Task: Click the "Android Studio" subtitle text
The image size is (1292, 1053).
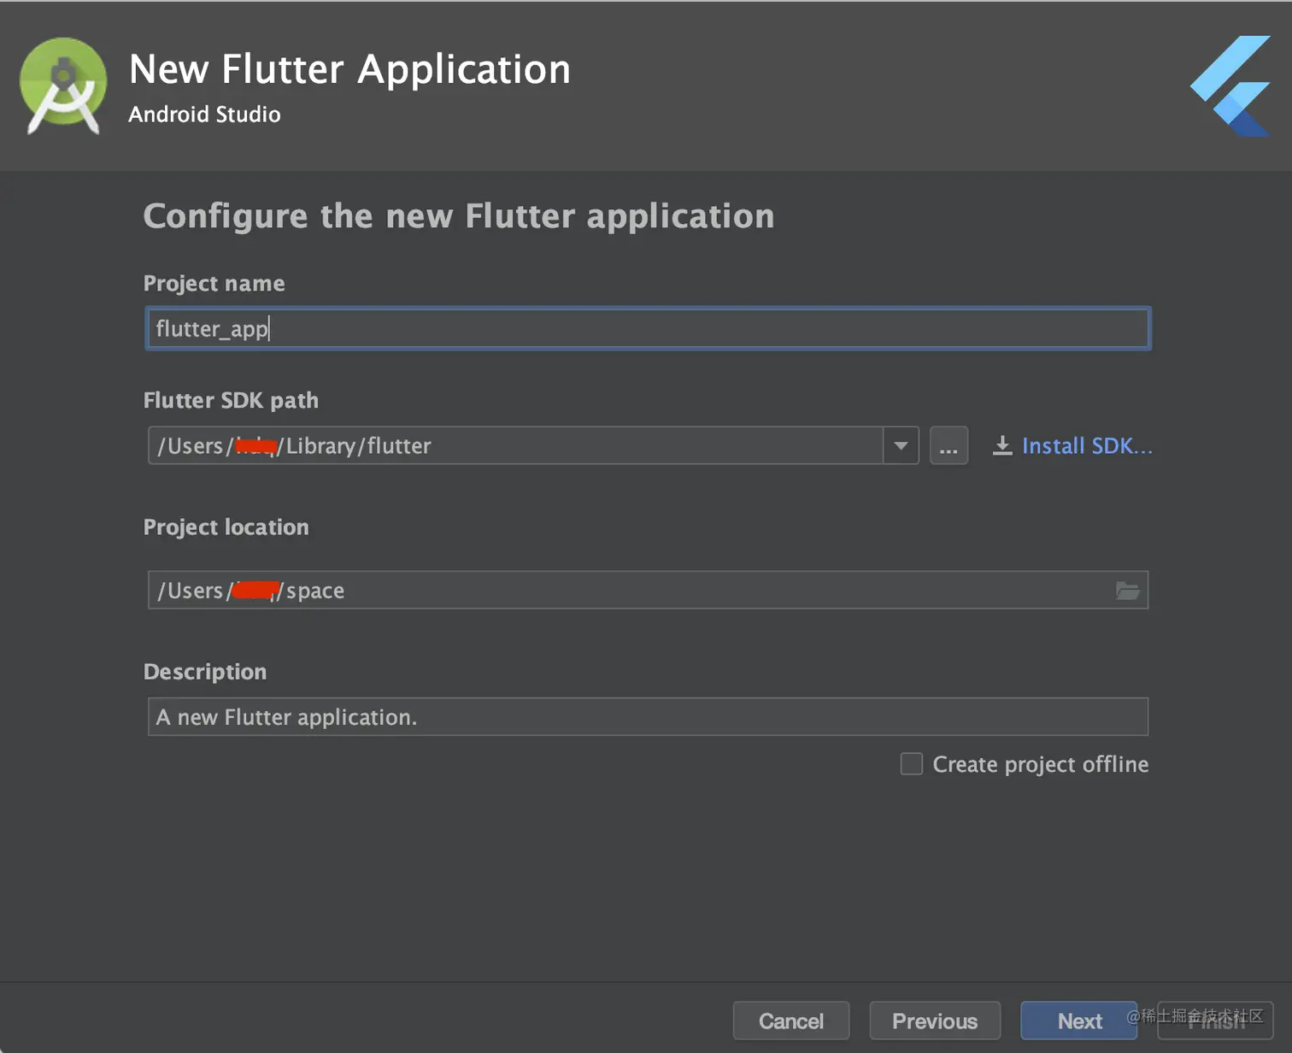Action: tap(204, 115)
